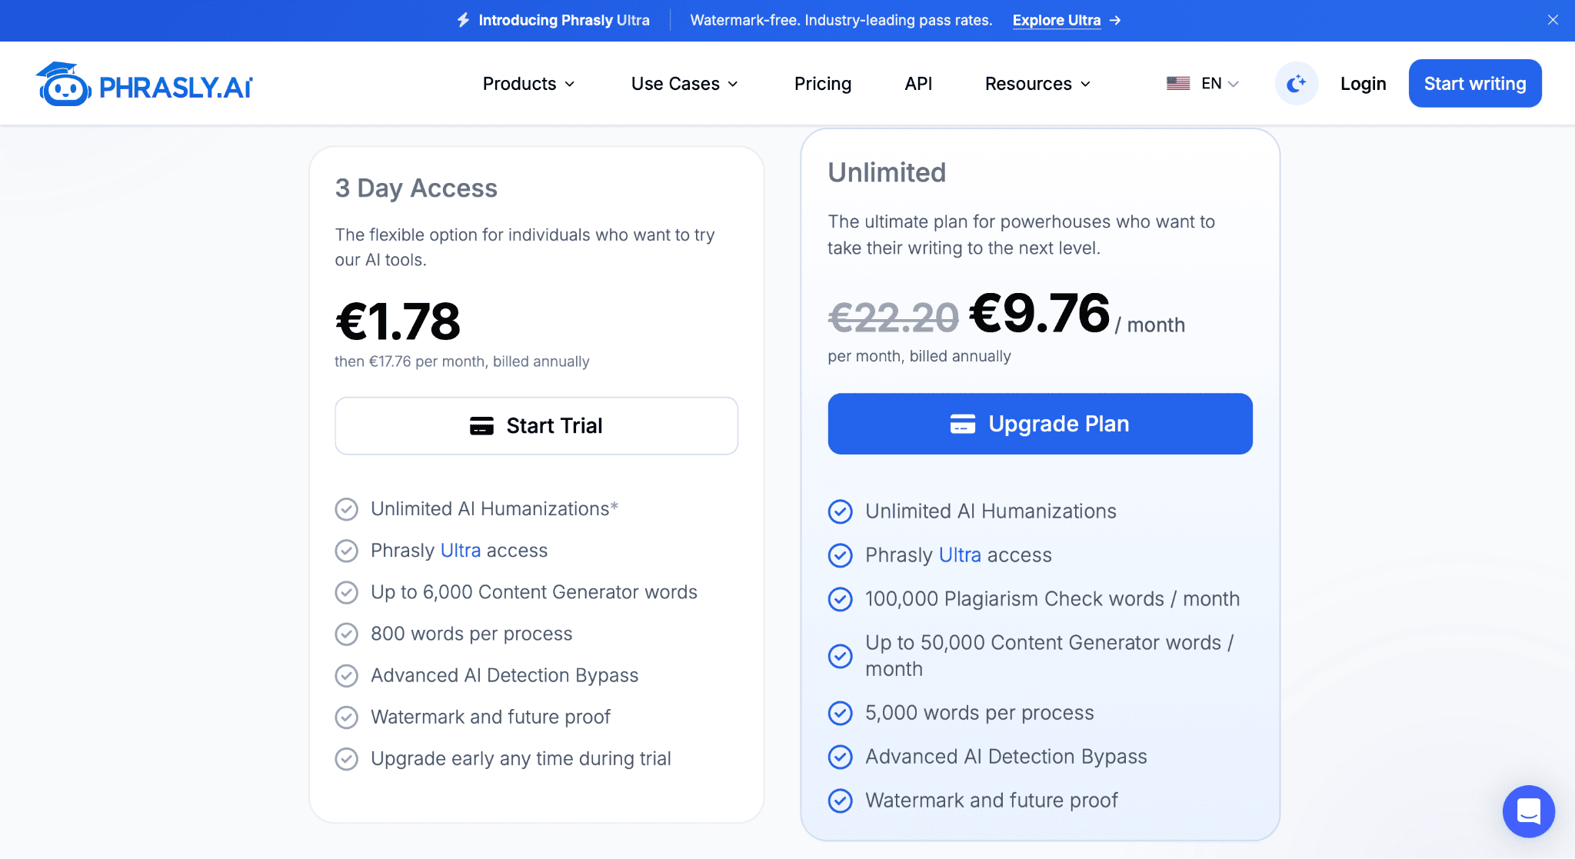Screen dimensions: 1575x859
Task: Click the lightning bolt icon in banner
Action: tap(463, 20)
